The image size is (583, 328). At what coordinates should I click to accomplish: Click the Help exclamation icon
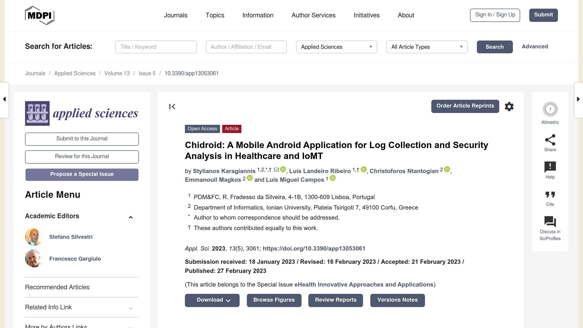tap(550, 167)
